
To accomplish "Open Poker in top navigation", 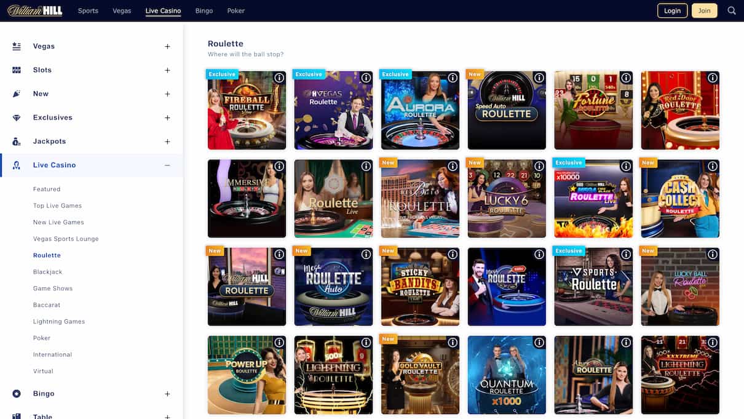I will click(235, 10).
